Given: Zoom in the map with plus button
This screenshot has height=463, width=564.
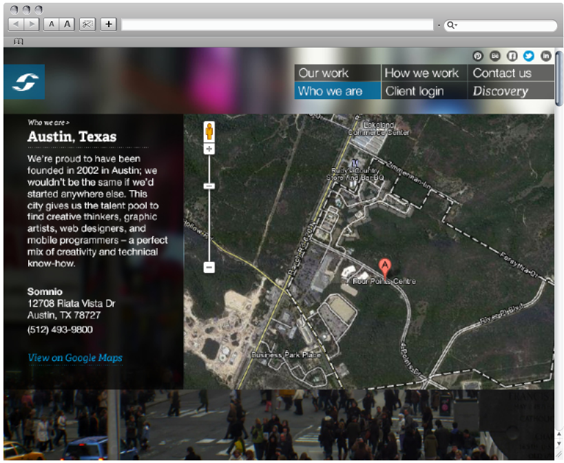Looking at the screenshot, I should [x=209, y=149].
